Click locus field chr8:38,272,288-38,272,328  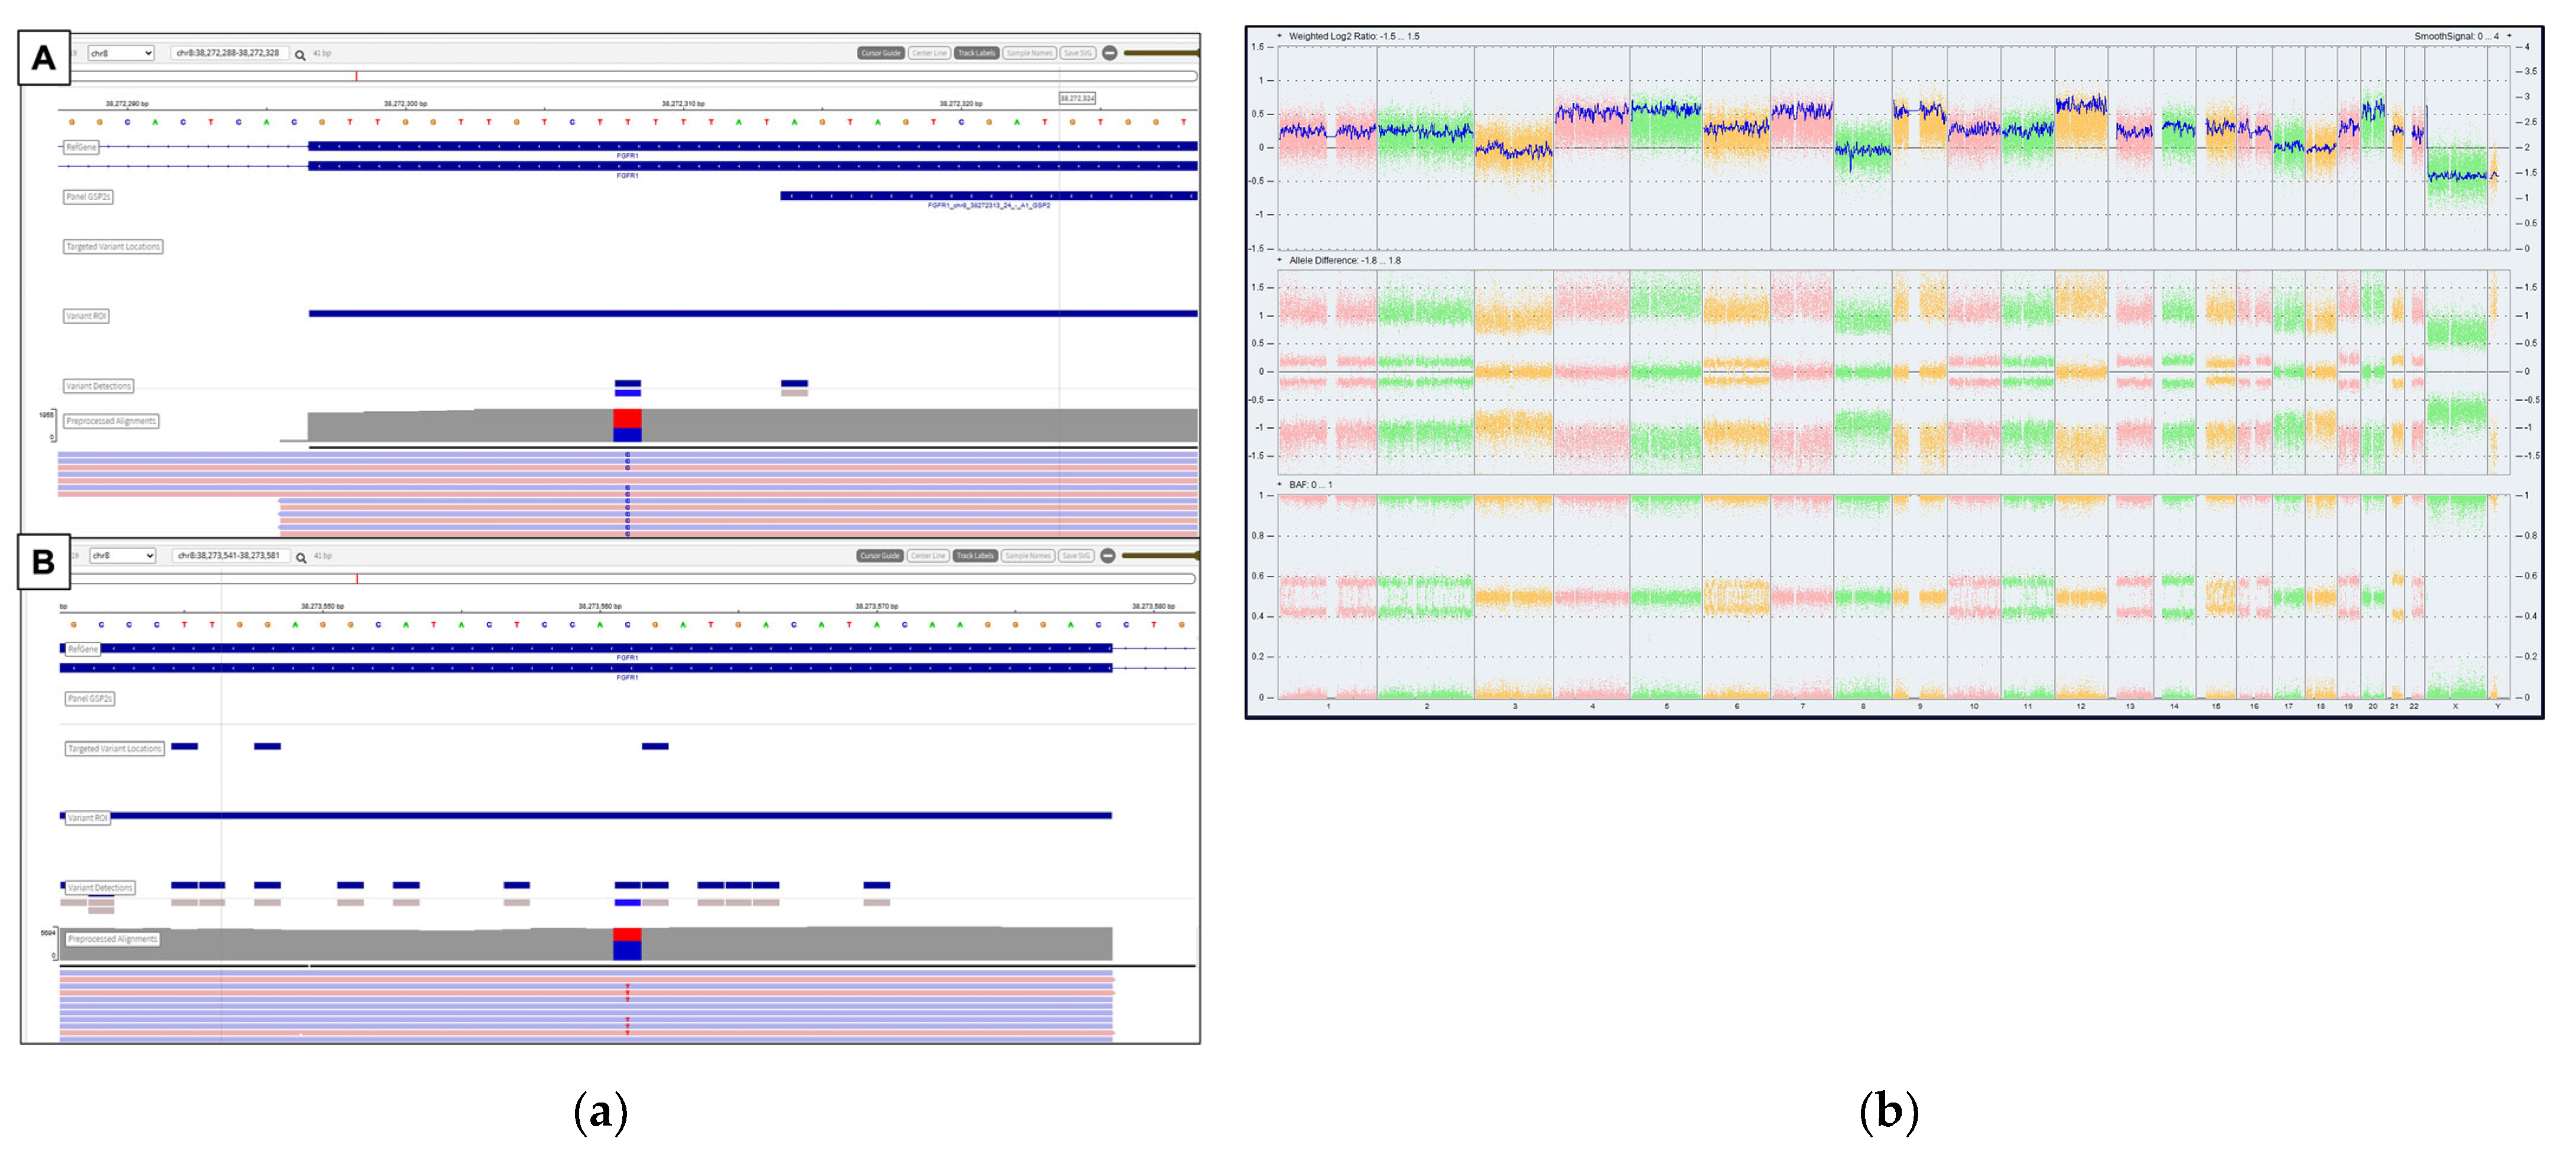[229, 53]
